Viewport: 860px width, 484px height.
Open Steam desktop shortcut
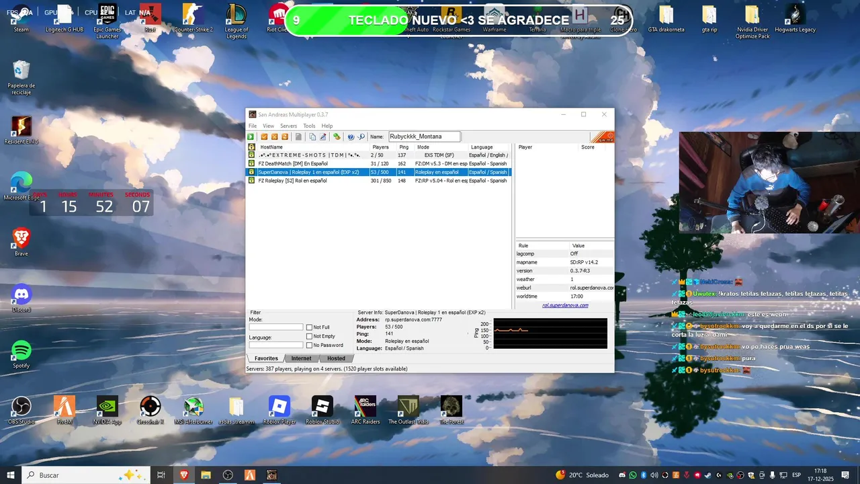[21, 18]
